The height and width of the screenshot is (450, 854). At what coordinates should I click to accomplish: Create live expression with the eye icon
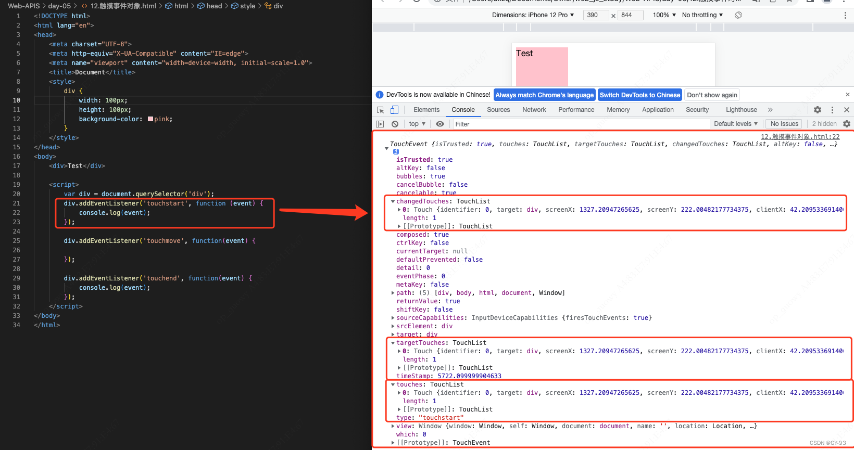(440, 124)
